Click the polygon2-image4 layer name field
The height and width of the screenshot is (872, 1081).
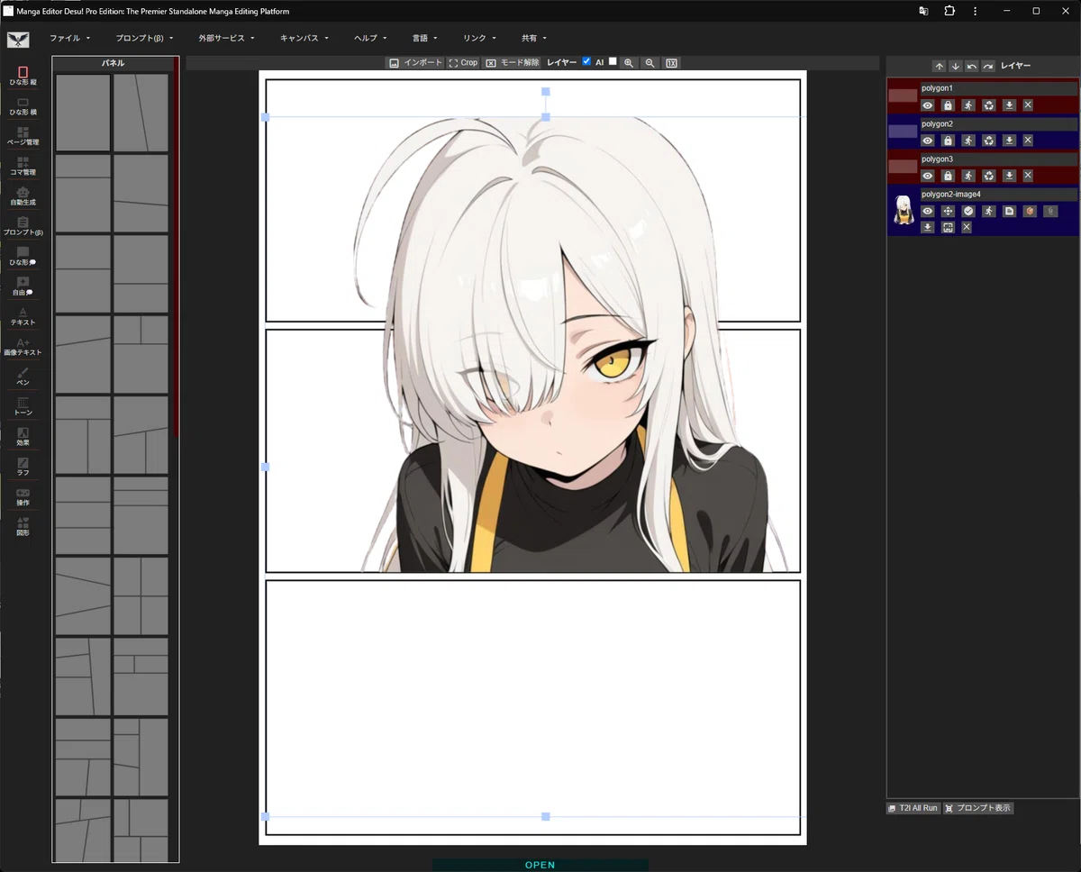[999, 194]
